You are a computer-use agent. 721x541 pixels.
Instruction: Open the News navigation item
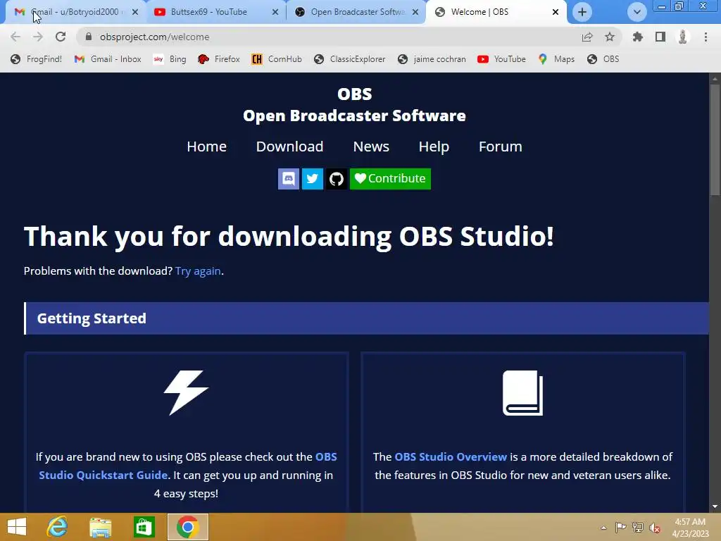point(371,147)
